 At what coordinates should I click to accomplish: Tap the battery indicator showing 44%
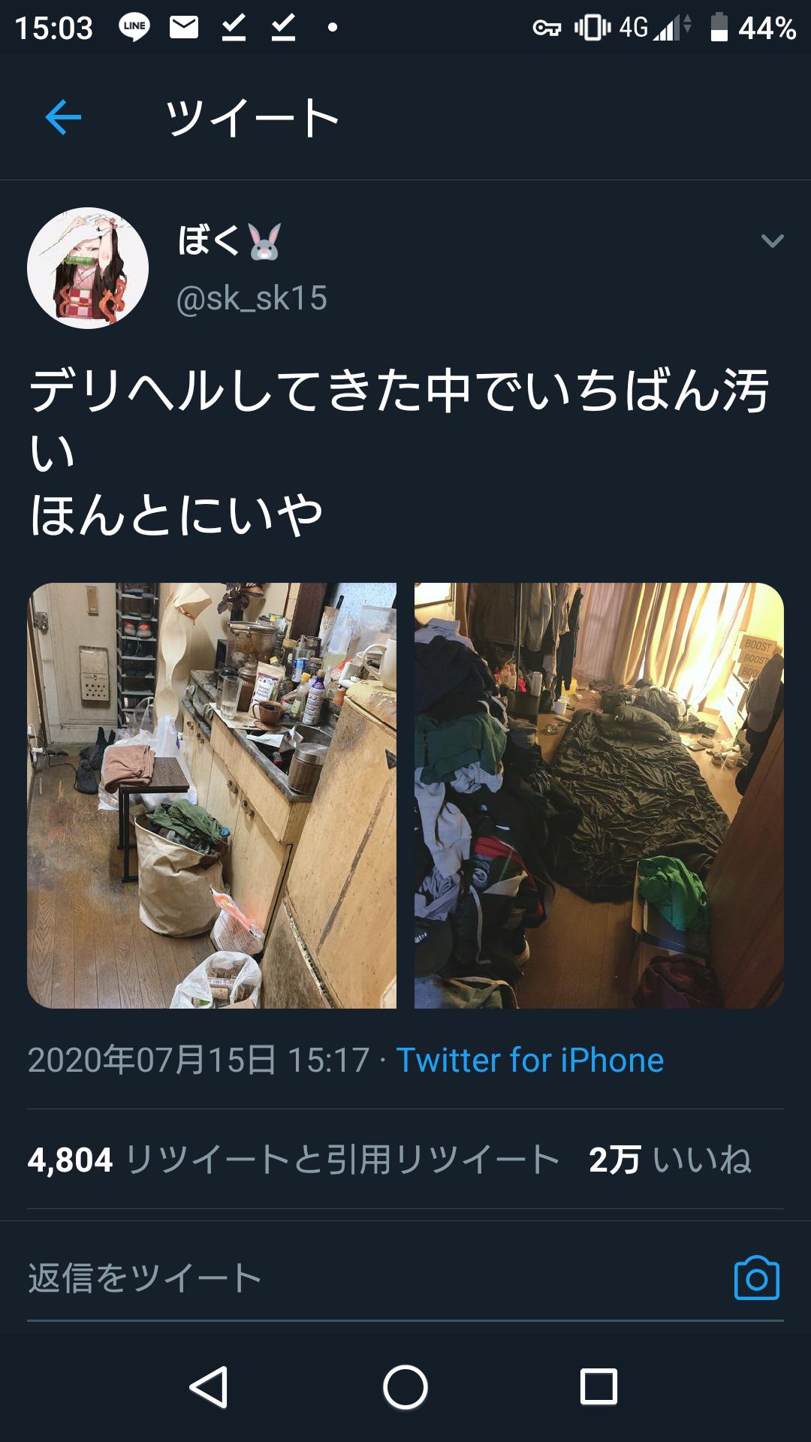pos(753,28)
